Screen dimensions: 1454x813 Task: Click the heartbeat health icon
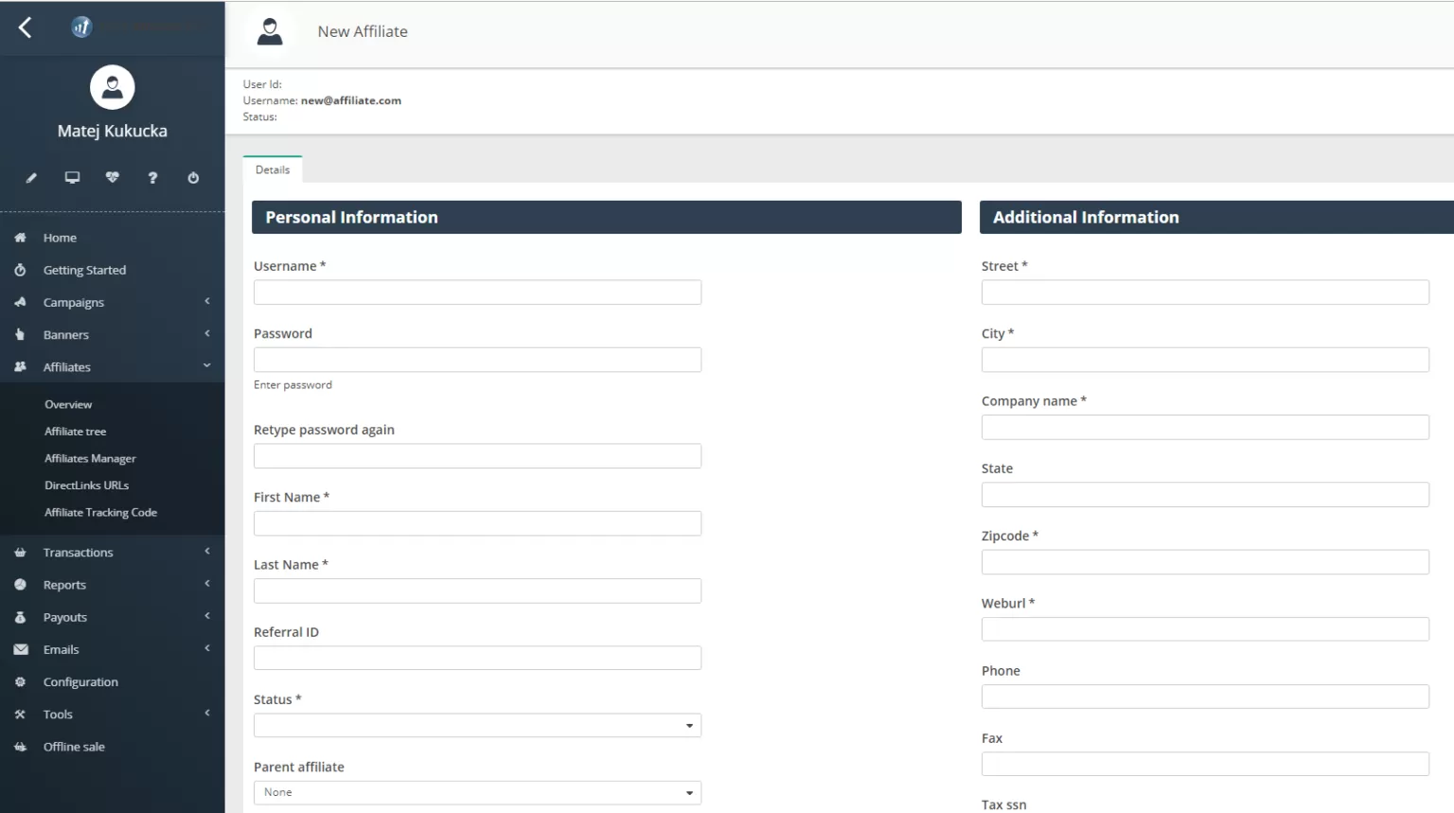click(112, 178)
